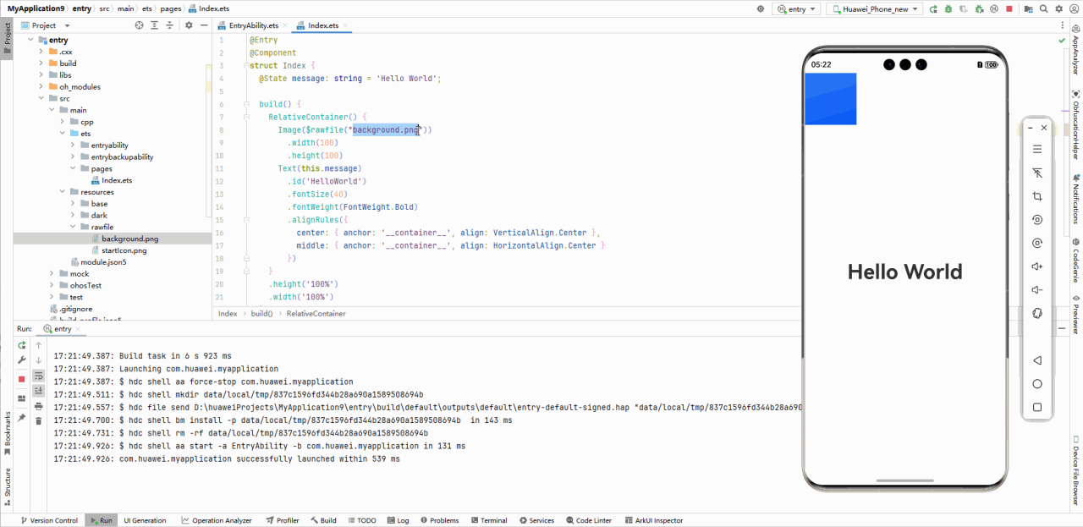Open the entry run configuration dropdown
The height and width of the screenshot is (527, 1083).
(x=798, y=8)
